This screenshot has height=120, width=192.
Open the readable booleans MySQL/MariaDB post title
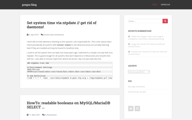[68, 105]
